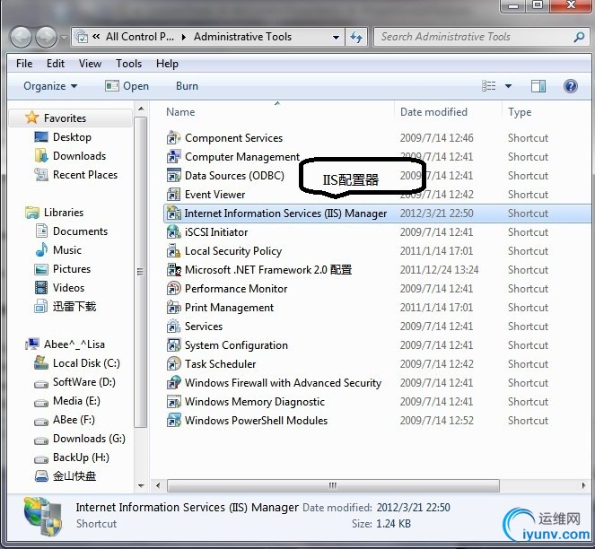Click the change view icon
The width and height of the screenshot is (595, 549).
tap(489, 86)
